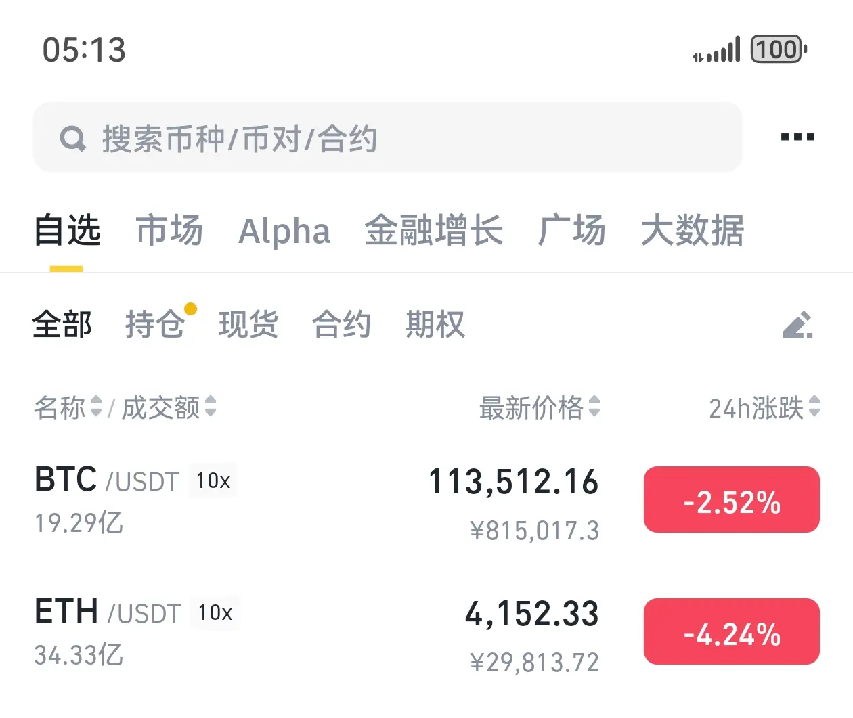Tap the search magnifier icon
The height and width of the screenshot is (718, 853).
click(x=73, y=139)
